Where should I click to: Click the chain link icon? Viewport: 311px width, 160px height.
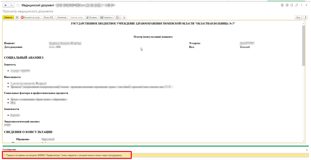[296, 5]
